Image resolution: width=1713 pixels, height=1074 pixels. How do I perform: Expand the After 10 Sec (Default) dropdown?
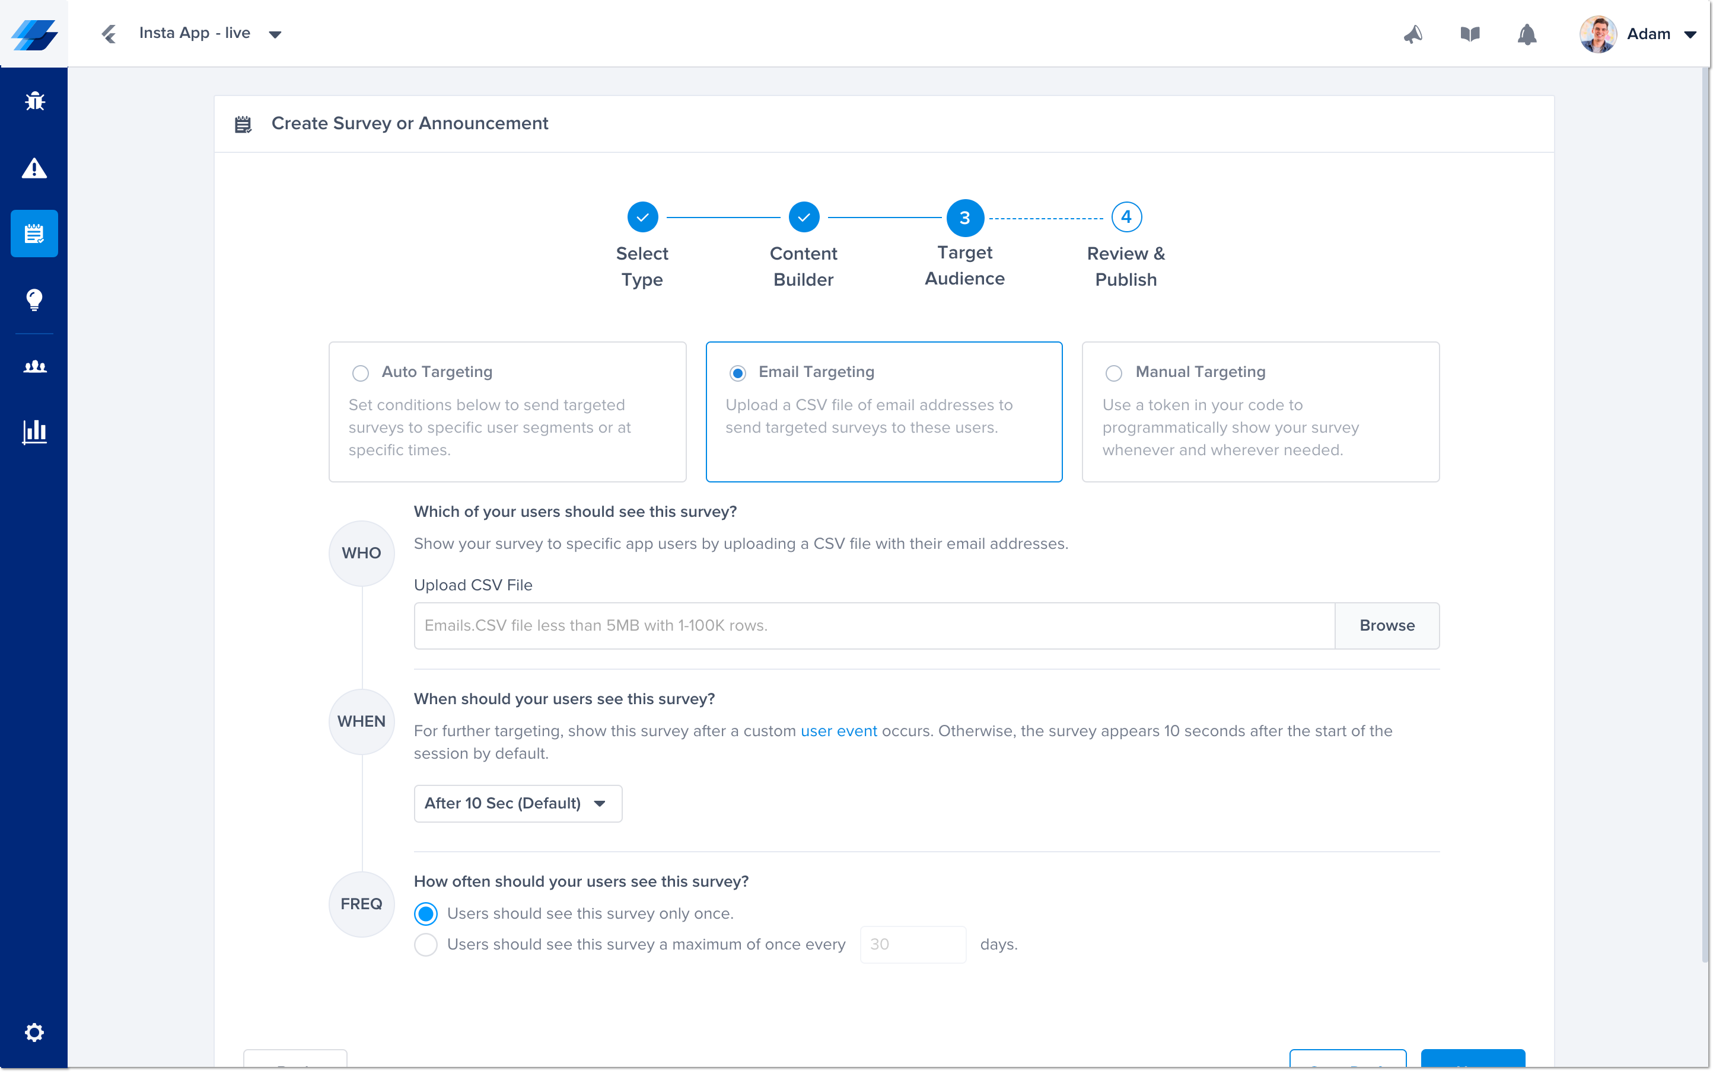point(517,803)
